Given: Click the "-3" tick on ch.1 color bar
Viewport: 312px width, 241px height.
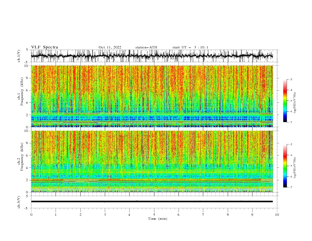Looking at the screenshot, I should click(291, 79).
